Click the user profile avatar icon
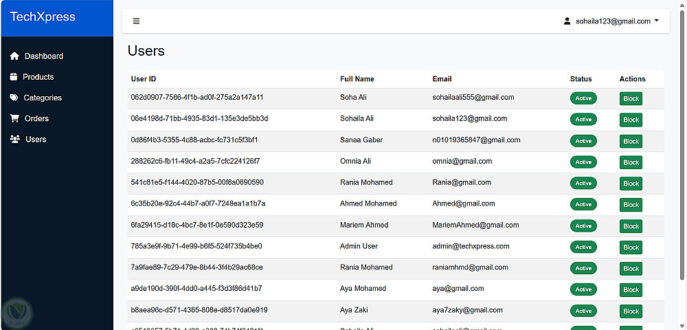 (567, 21)
